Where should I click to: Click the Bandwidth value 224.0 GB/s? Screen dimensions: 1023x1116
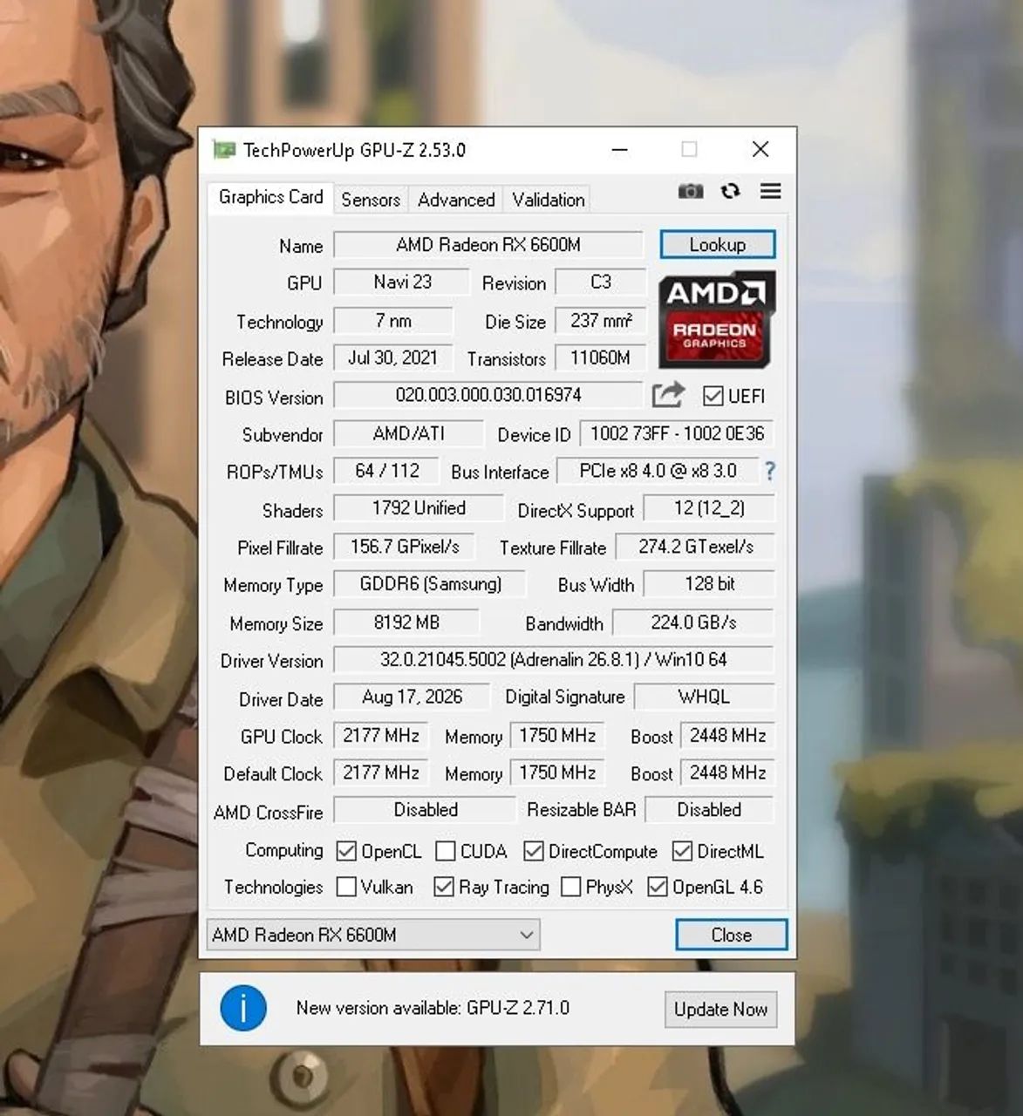(x=693, y=623)
